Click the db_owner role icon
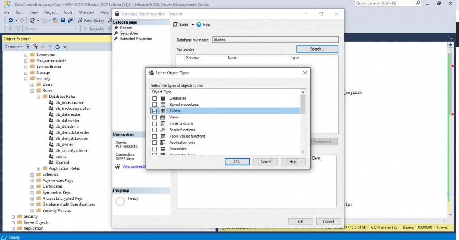The image size is (459, 240). point(51,144)
